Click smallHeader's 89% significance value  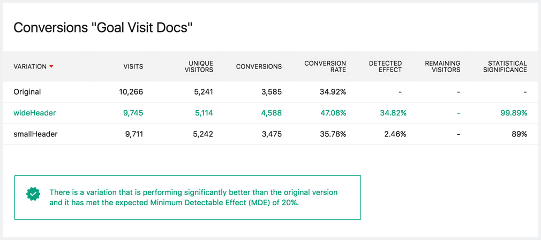tap(519, 134)
